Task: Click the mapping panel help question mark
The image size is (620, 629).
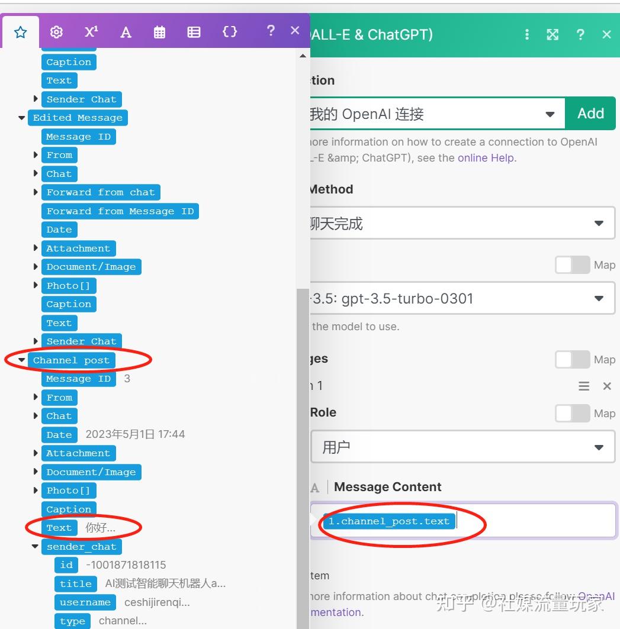Action: [x=271, y=31]
